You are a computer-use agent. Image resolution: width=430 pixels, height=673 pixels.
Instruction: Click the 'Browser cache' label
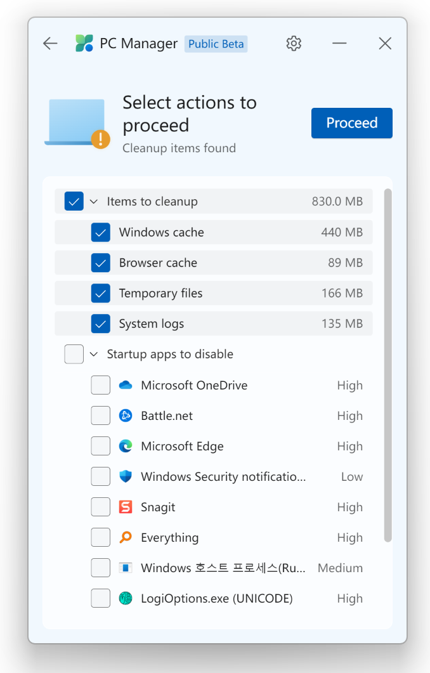tap(158, 263)
